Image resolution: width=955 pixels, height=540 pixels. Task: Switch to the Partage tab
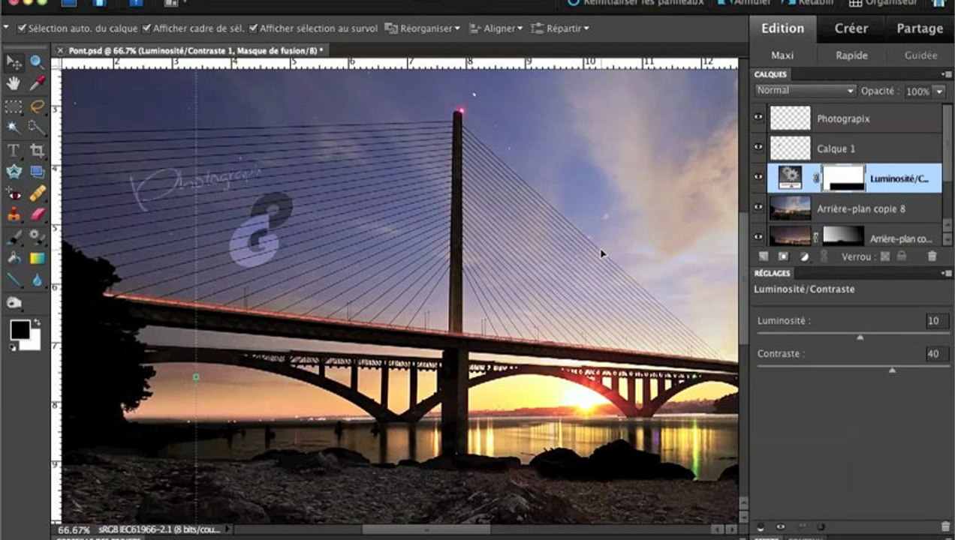coord(920,28)
